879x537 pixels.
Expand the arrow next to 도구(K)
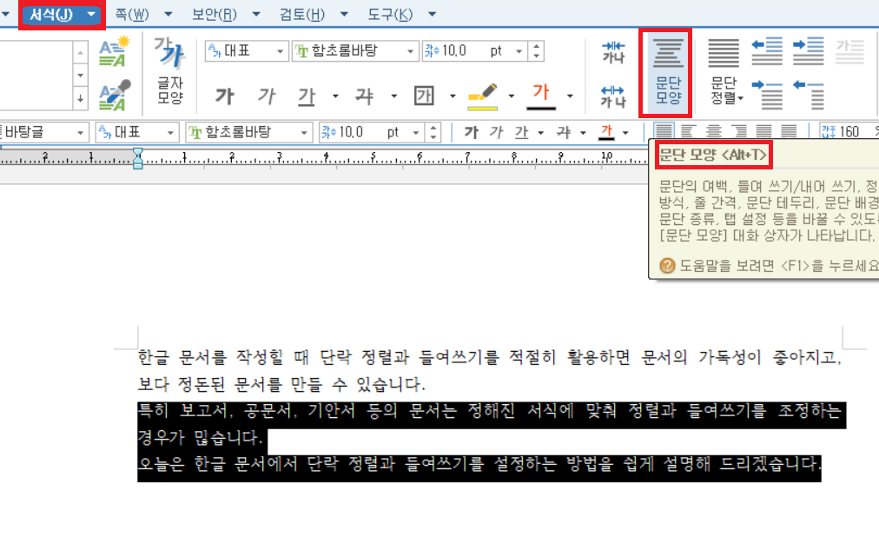pyautogui.click(x=433, y=15)
